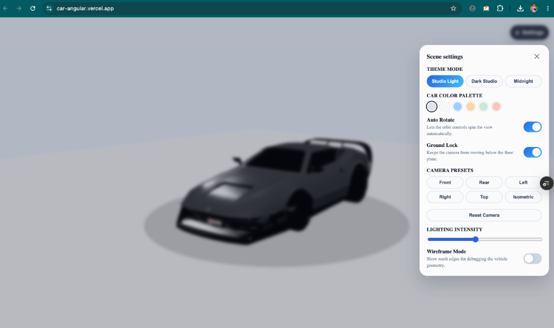Click the Reset Camera button
The height and width of the screenshot is (328, 554).
(x=484, y=215)
